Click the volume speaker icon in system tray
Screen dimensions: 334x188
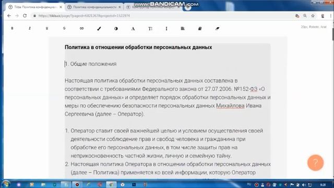pos(304,185)
